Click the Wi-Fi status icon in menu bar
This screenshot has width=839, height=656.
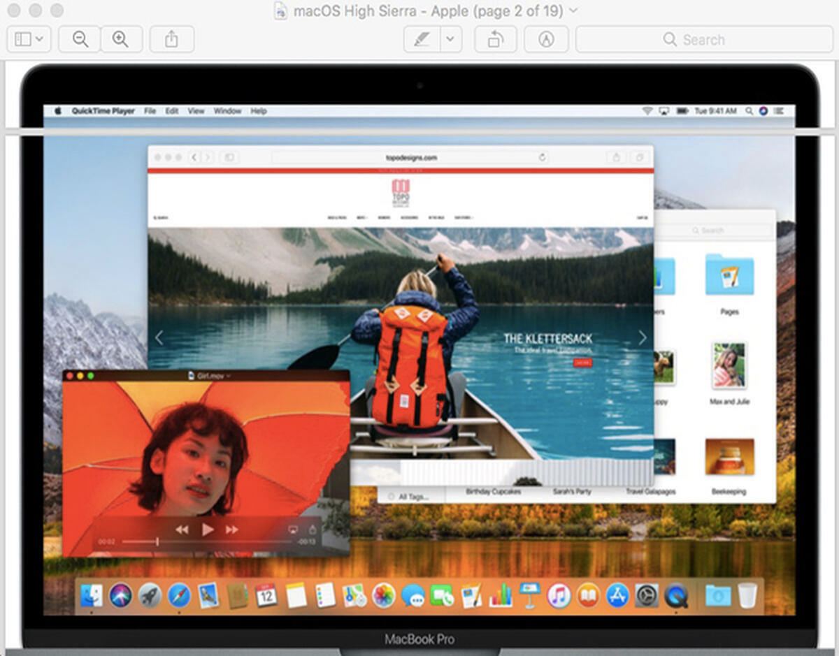(x=647, y=111)
